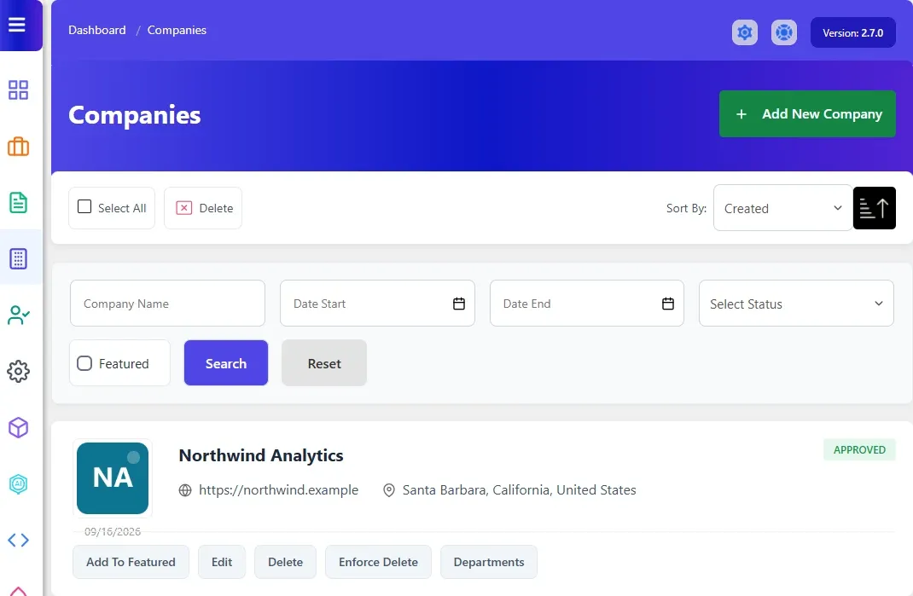
Task: Click the Search button
Action: click(226, 362)
